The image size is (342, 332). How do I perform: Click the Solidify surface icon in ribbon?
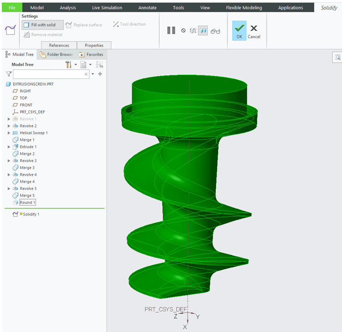coord(10,30)
